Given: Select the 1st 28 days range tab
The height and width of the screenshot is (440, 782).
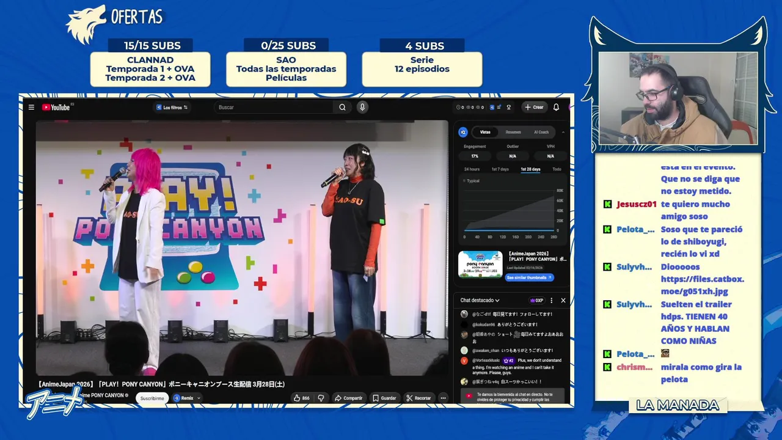Looking at the screenshot, I should pos(530,169).
